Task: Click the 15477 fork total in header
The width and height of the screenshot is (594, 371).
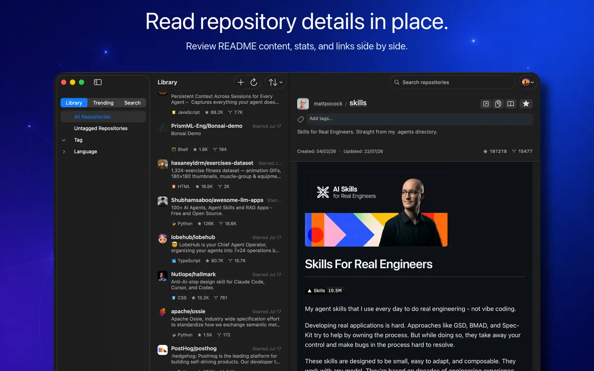Action: click(x=522, y=151)
